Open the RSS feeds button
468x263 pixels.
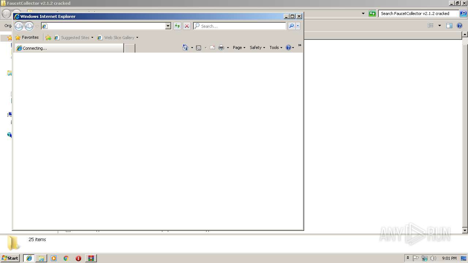(199, 47)
